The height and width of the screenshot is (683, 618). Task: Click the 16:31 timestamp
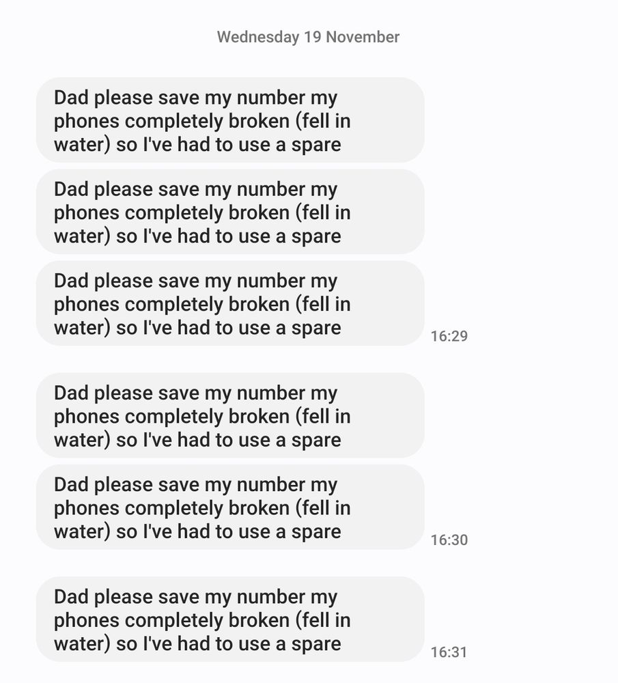[449, 652]
